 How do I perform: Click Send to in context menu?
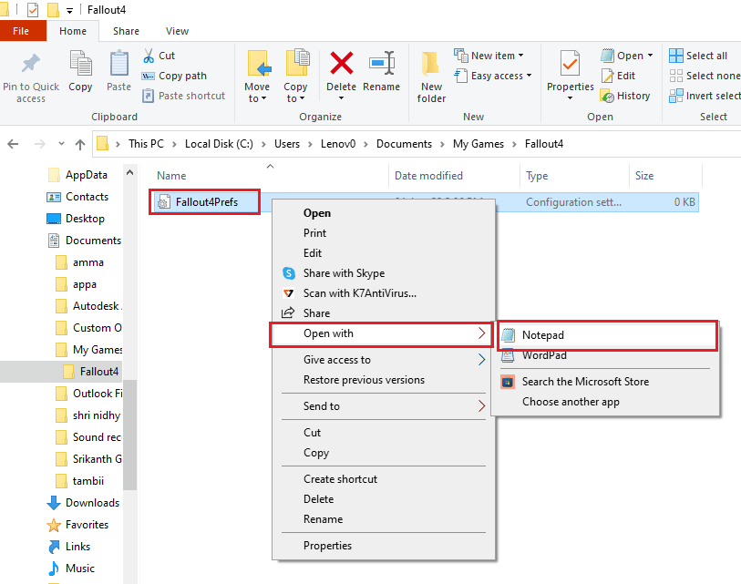383,405
